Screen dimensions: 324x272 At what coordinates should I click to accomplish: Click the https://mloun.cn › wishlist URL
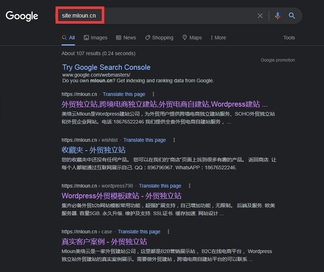point(90,140)
